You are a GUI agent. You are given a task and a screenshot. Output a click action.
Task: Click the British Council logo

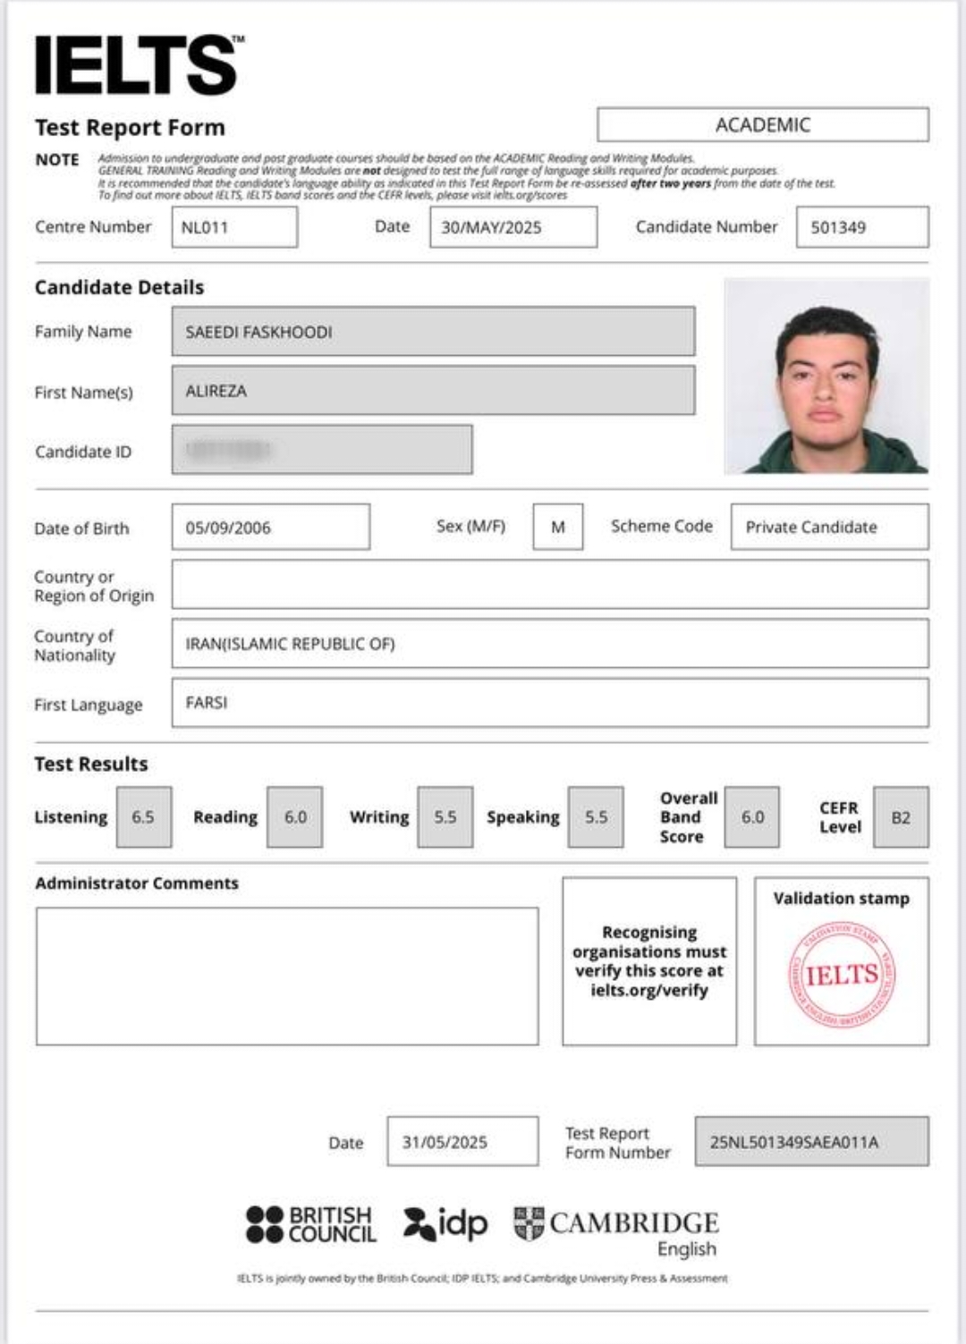click(x=310, y=1224)
